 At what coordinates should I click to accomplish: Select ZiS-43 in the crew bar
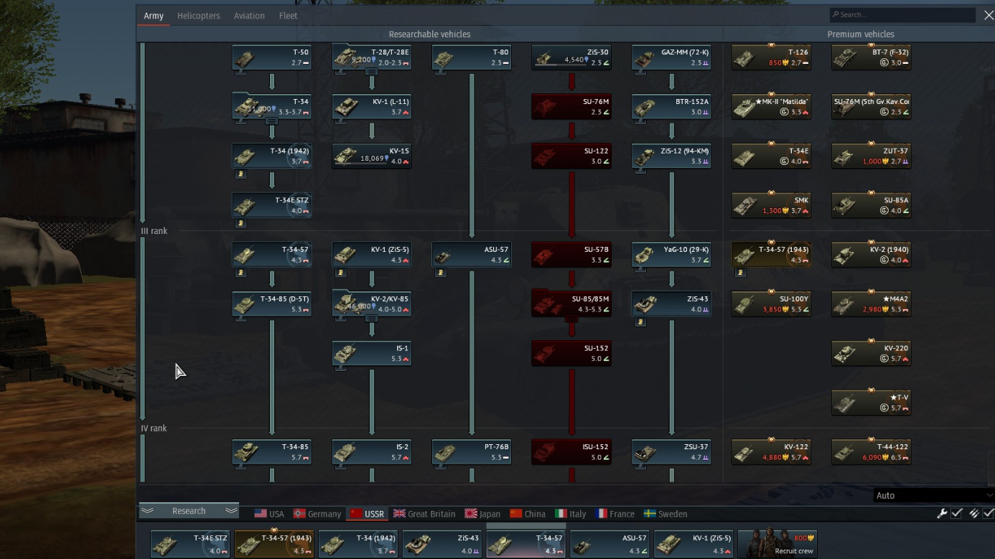click(x=443, y=544)
